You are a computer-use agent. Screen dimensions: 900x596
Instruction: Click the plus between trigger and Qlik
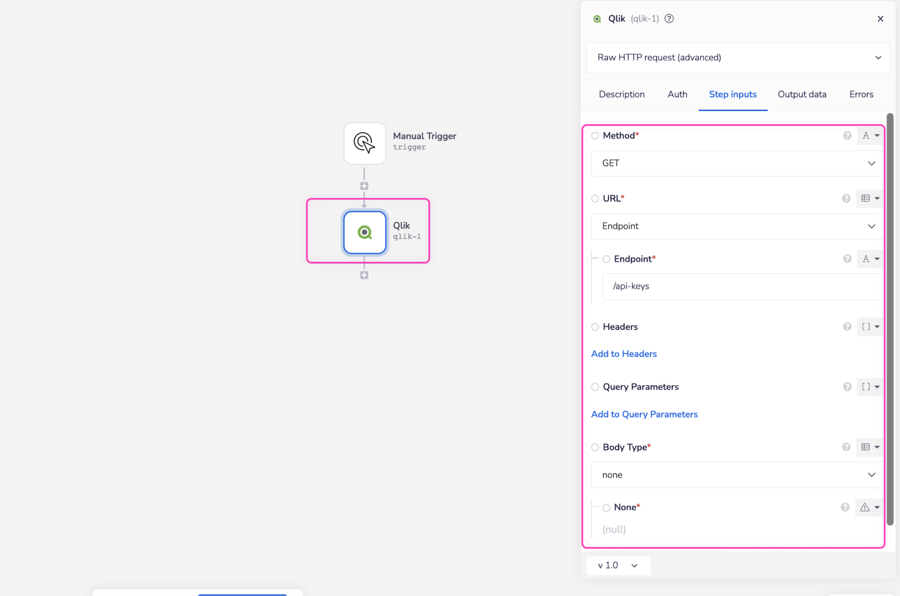pyautogui.click(x=364, y=186)
